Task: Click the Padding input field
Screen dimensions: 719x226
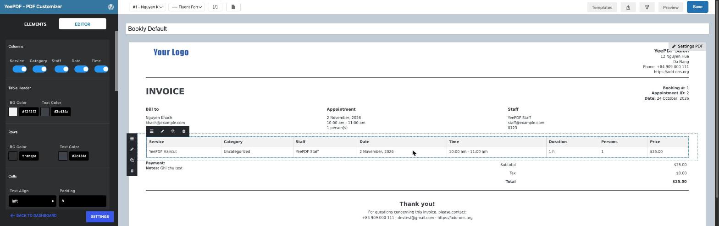Action: tap(83, 201)
